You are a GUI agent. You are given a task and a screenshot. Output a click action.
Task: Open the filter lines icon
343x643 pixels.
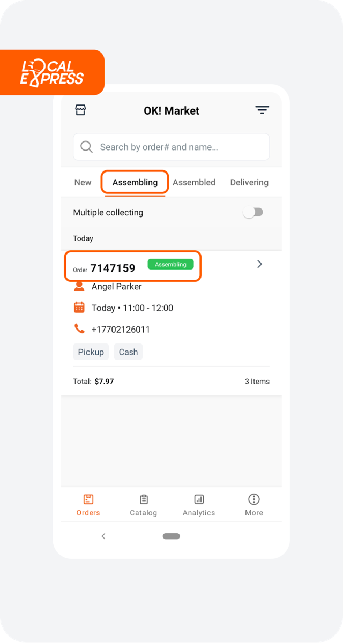[x=262, y=110]
